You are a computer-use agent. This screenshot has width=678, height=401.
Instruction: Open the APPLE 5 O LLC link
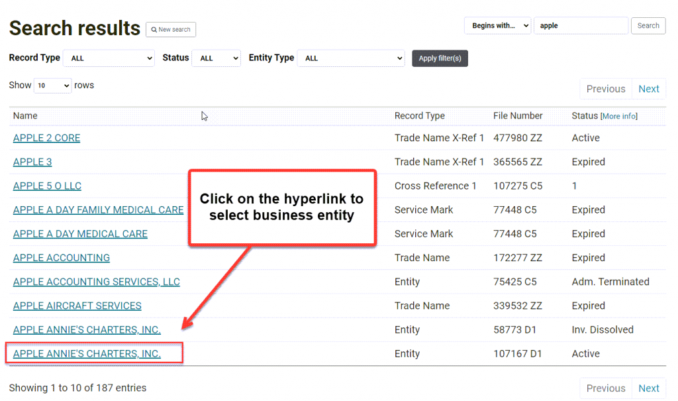pyautogui.click(x=47, y=186)
